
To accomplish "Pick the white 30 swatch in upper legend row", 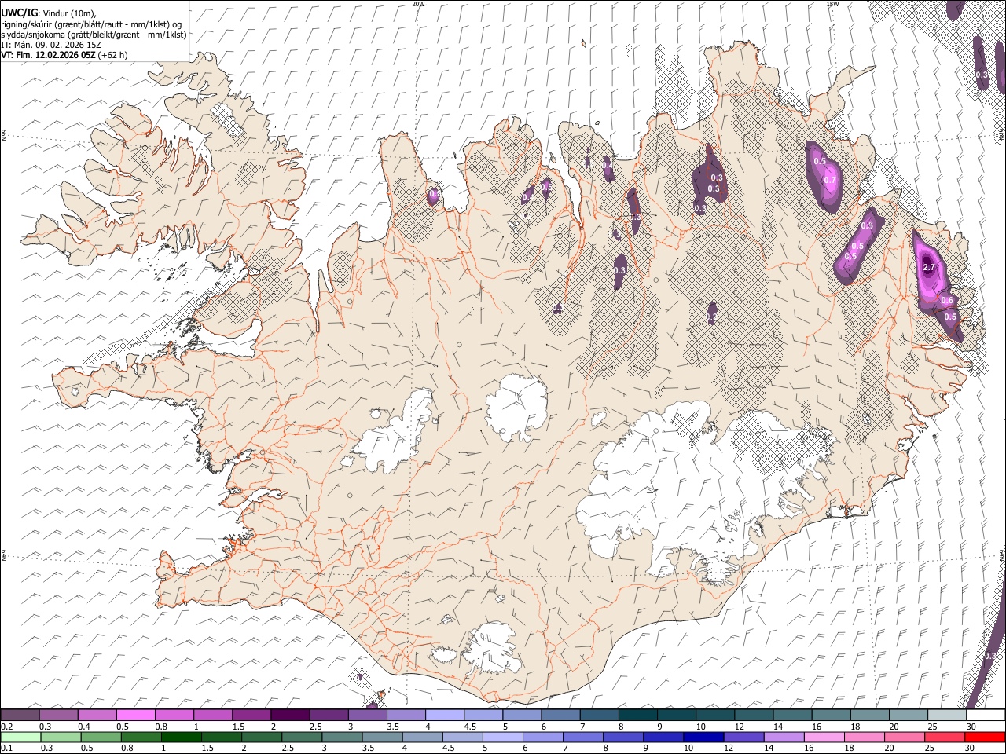I will (x=985, y=715).
